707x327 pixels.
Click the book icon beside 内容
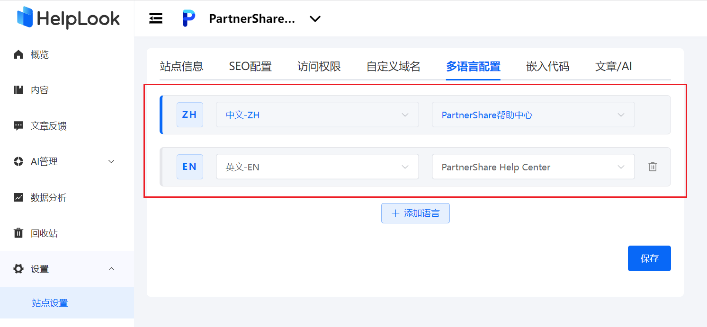[x=18, y=90]
